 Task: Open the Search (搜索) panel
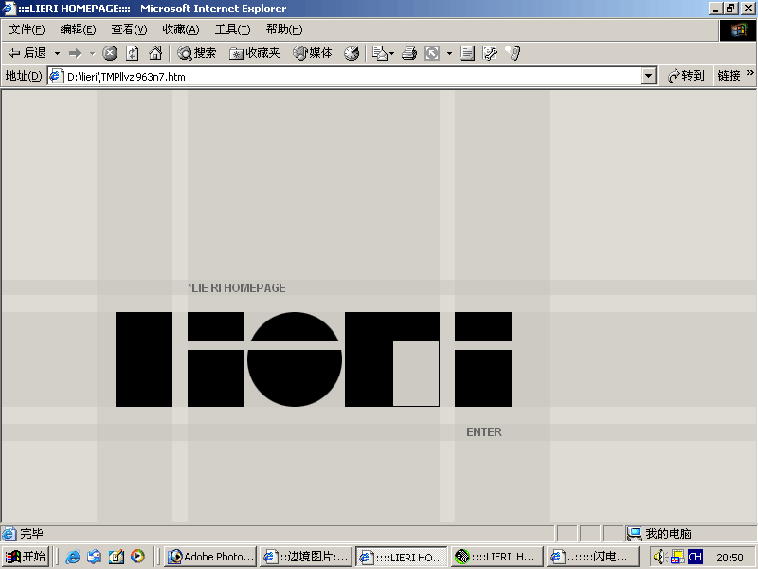click(197, 53)
